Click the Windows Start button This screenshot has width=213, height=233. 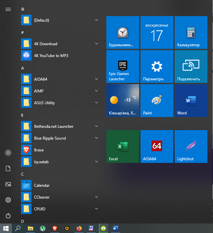6,228
